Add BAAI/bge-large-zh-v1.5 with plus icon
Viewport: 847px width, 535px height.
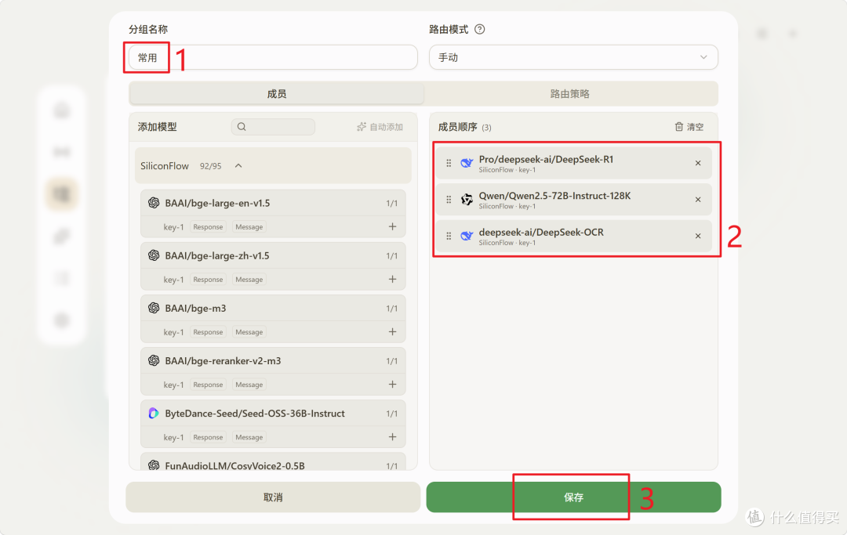pos(393,279)
